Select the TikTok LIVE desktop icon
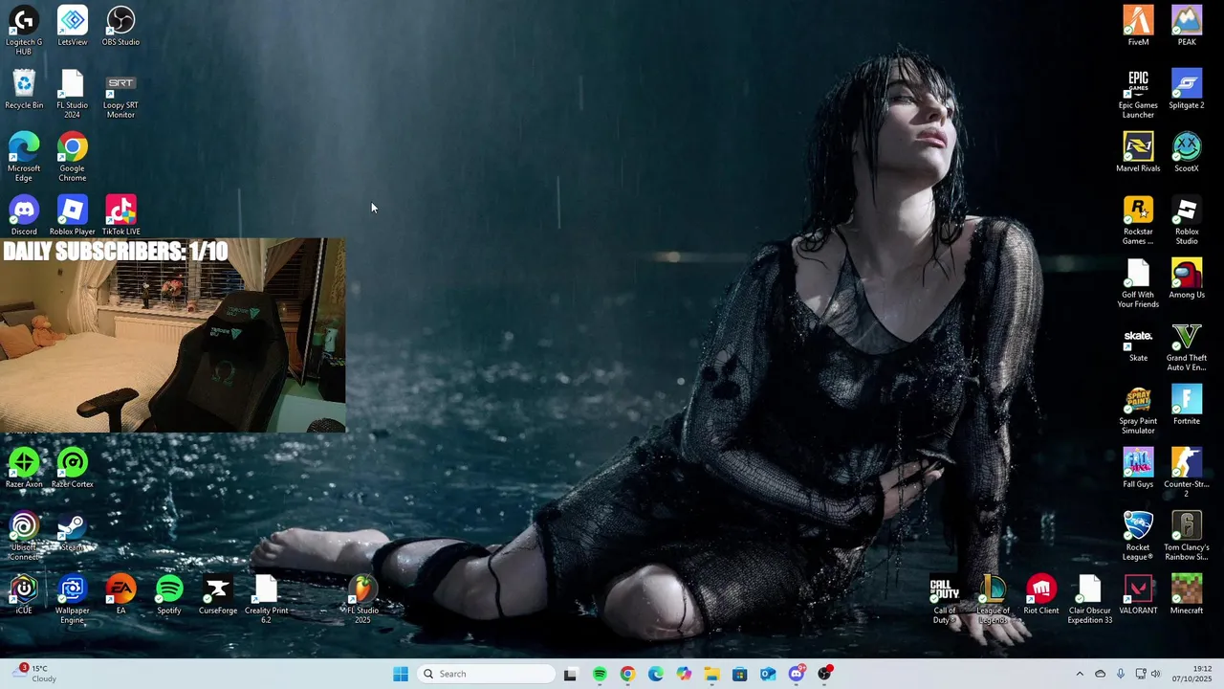 tap(120, 216)
